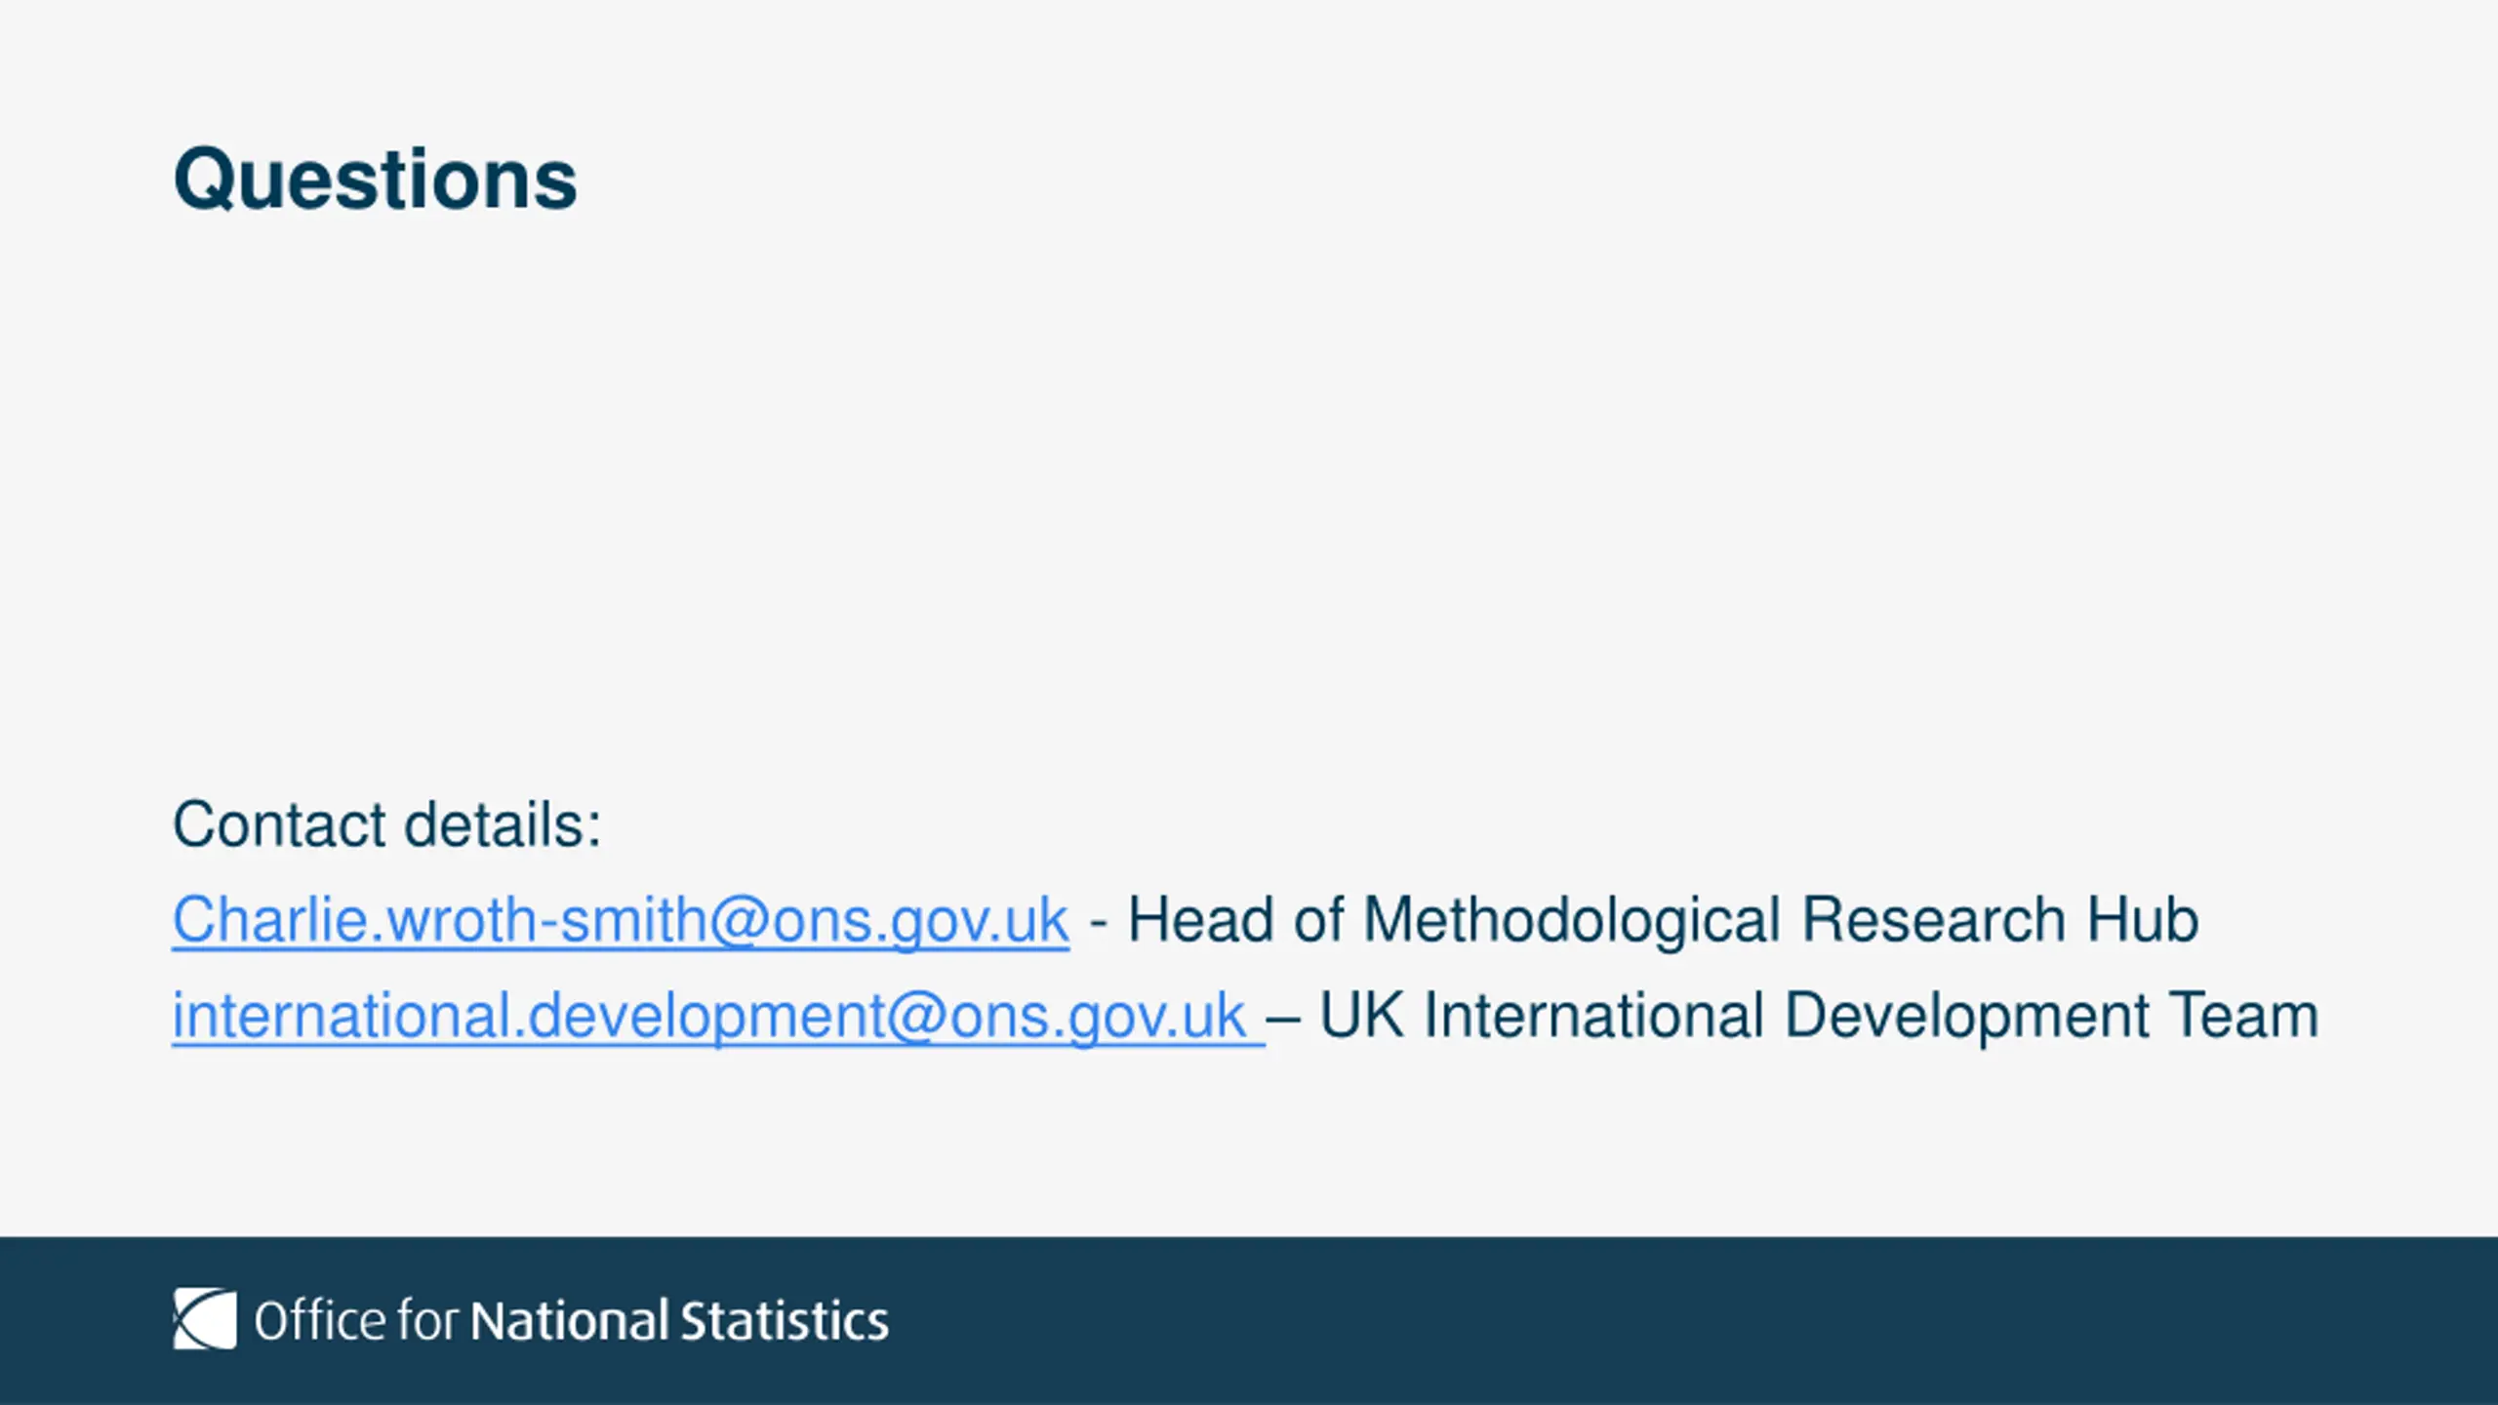Click the word for in the footer wordmark
The height and width of the screenshot is (1405, 2498).
click(x=427, y=1321)
